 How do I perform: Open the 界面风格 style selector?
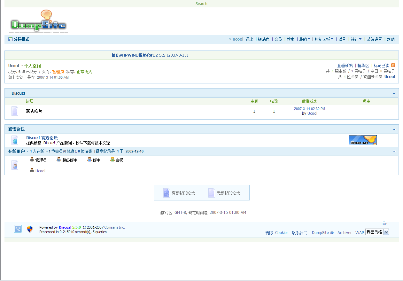pyautogui.click(x=377, y=232)
